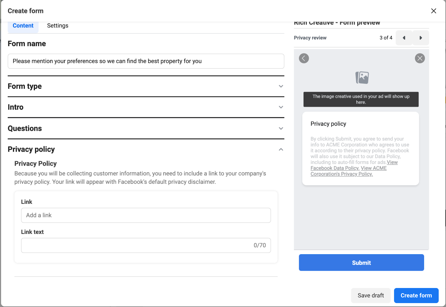446x307 pixels.
Task: Select the Content tab
Action: (x=23, y=26)
